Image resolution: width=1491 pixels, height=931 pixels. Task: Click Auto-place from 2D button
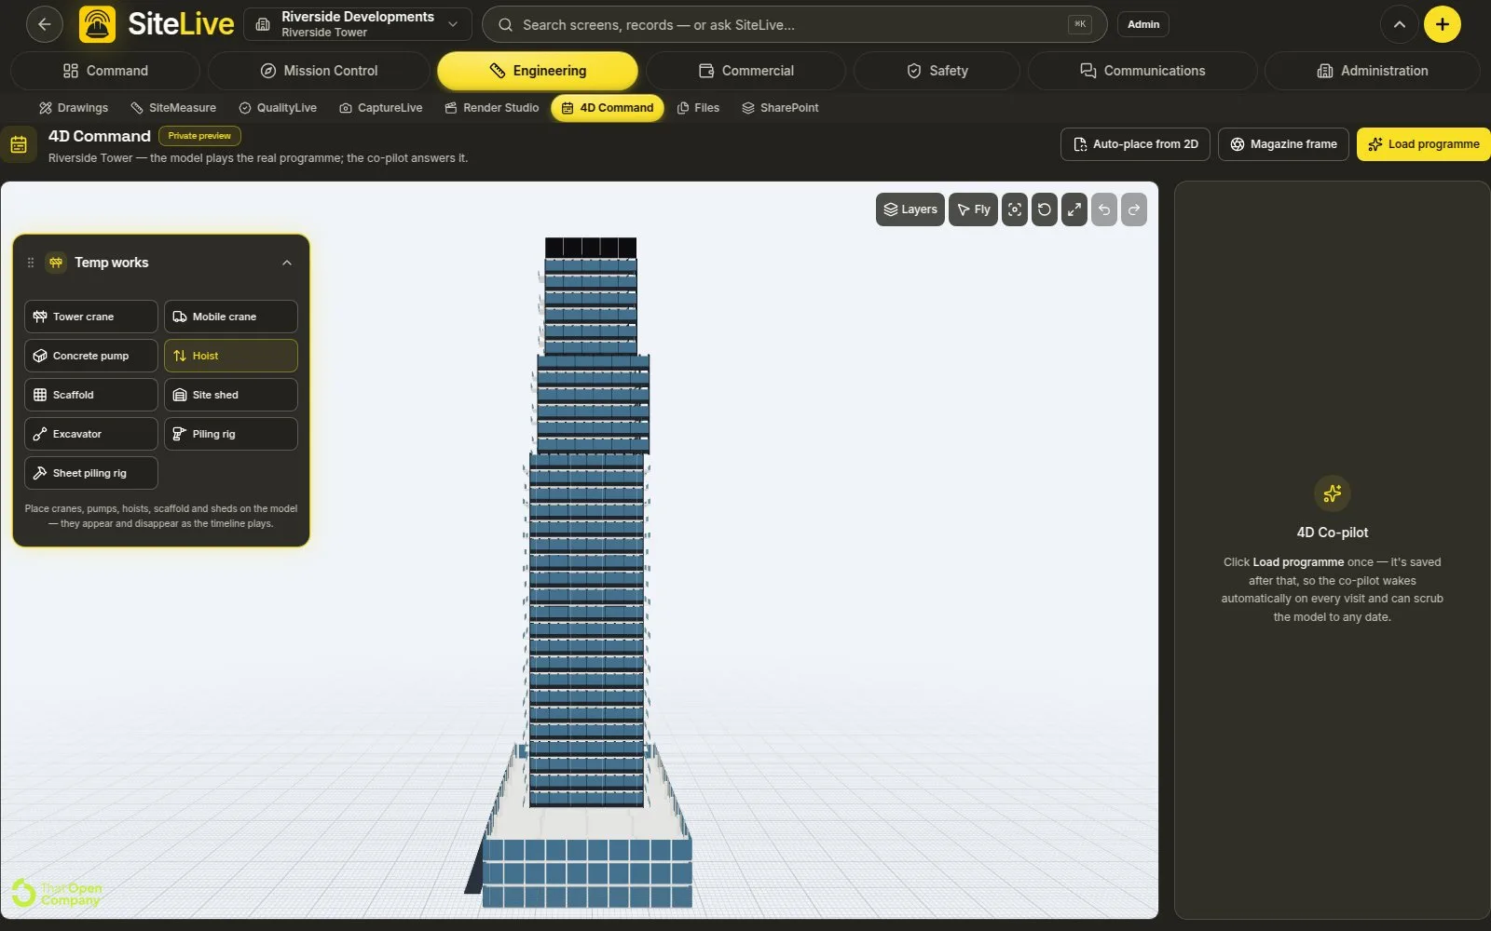pyautogui.click(x=1135, y=144)
